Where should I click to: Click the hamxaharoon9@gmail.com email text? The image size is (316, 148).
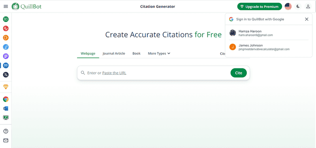256,35
